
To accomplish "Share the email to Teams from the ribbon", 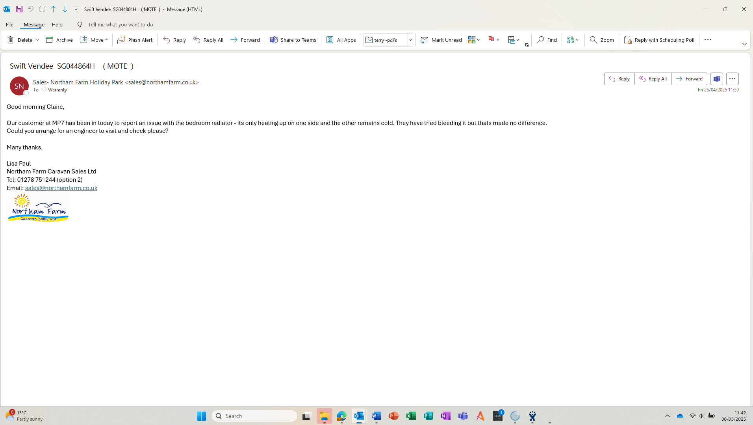I will pos(293,40).
